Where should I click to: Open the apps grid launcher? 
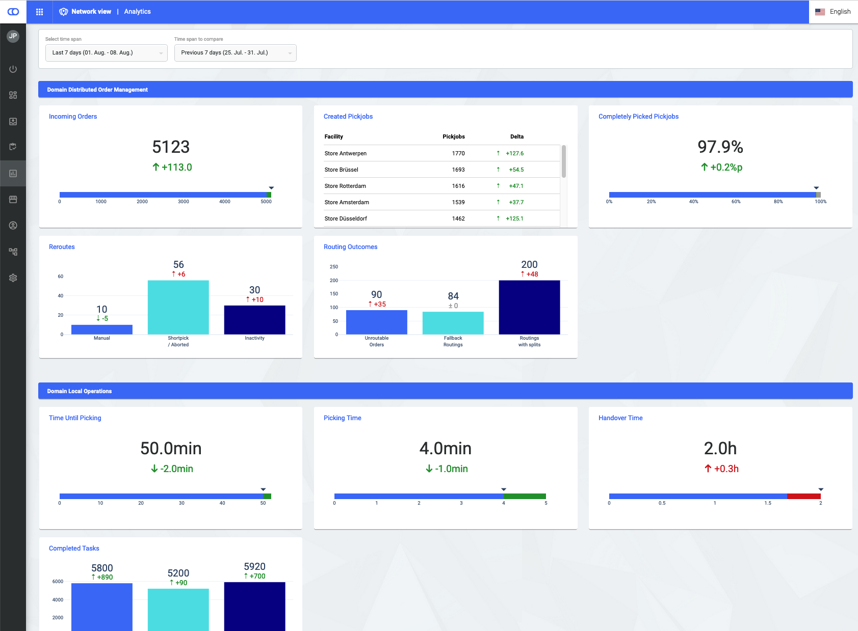click(x=39, y=12)
